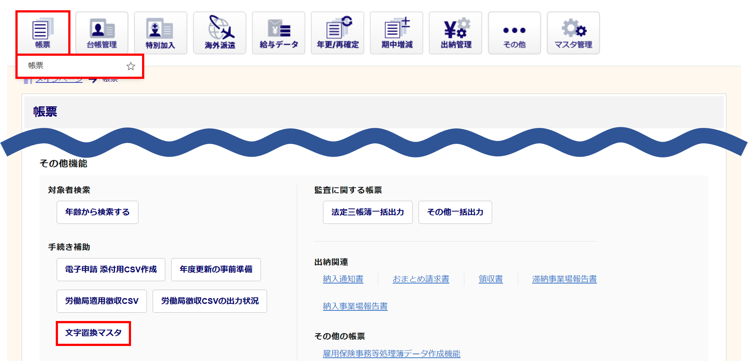The width and height of the screenshot is (748, 361).
Task: Open the 特別加入 icon
Action: click(160, 33)
